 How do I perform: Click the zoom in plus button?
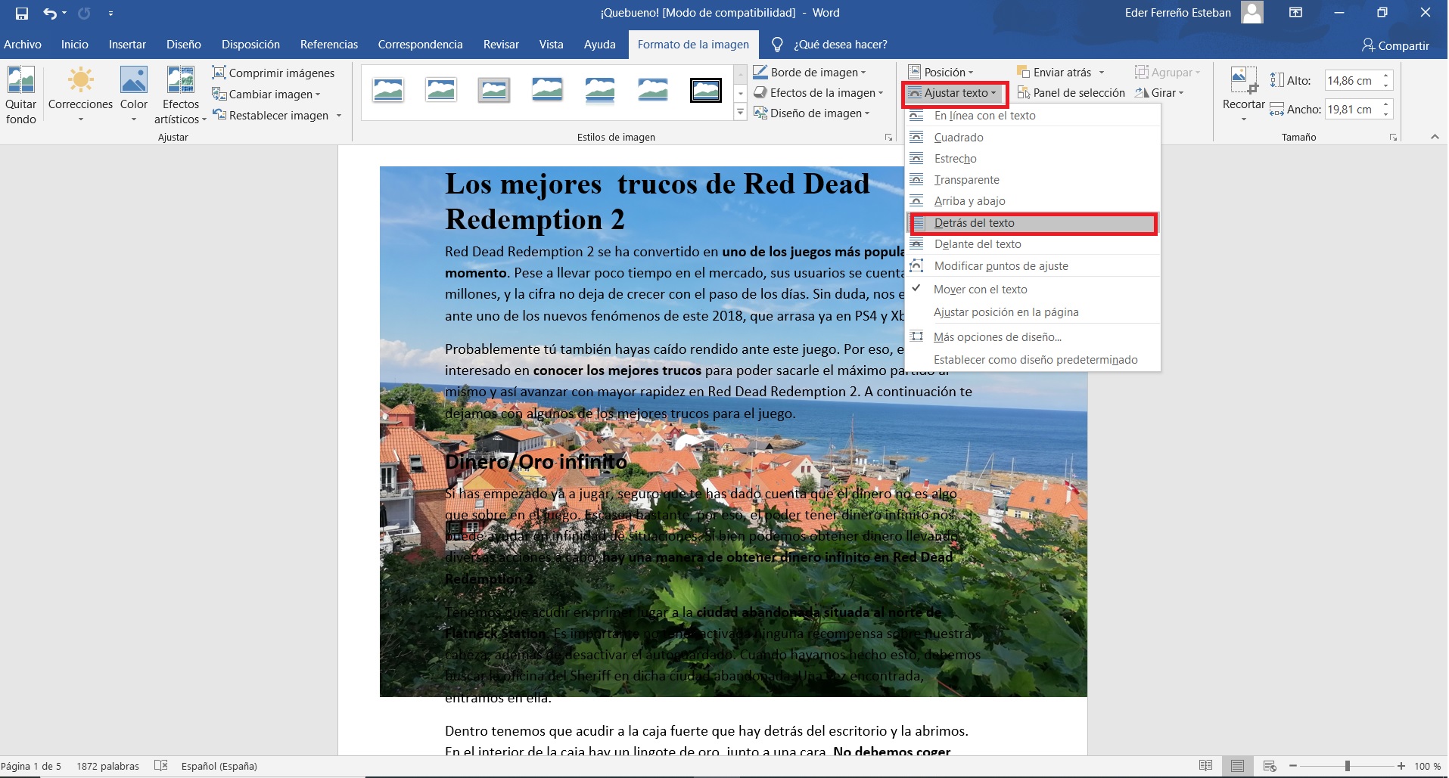tap(1401, 766)
